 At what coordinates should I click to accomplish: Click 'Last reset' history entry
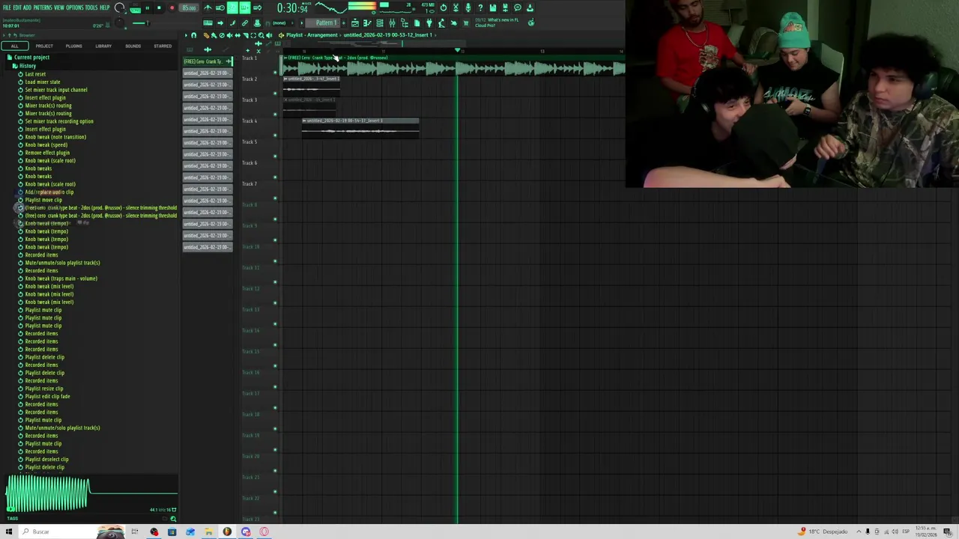tap(35, 74)
